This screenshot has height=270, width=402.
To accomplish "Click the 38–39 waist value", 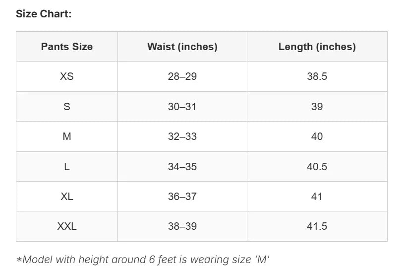I will [182, 226].
